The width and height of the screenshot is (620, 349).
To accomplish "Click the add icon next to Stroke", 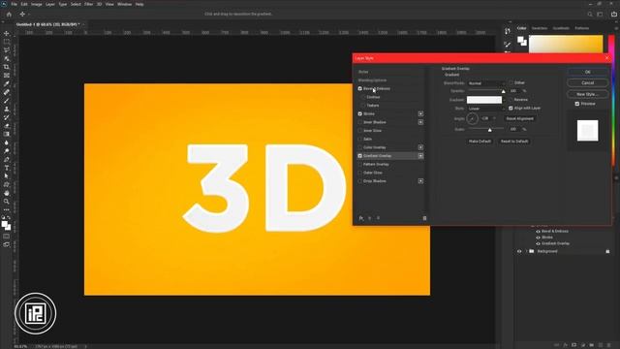I will [420, 114].
